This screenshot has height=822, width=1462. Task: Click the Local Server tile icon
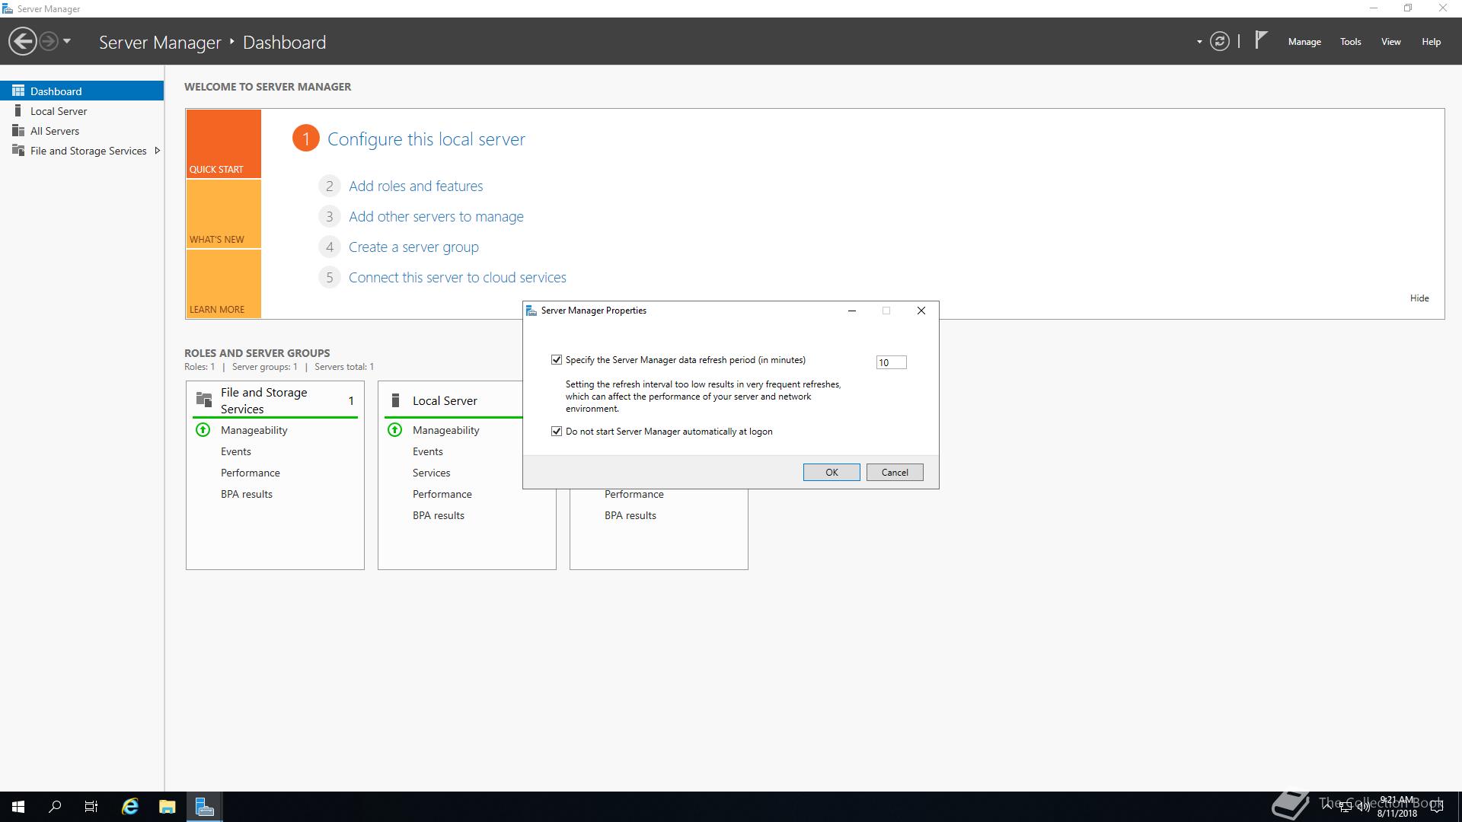pos(395,400)
